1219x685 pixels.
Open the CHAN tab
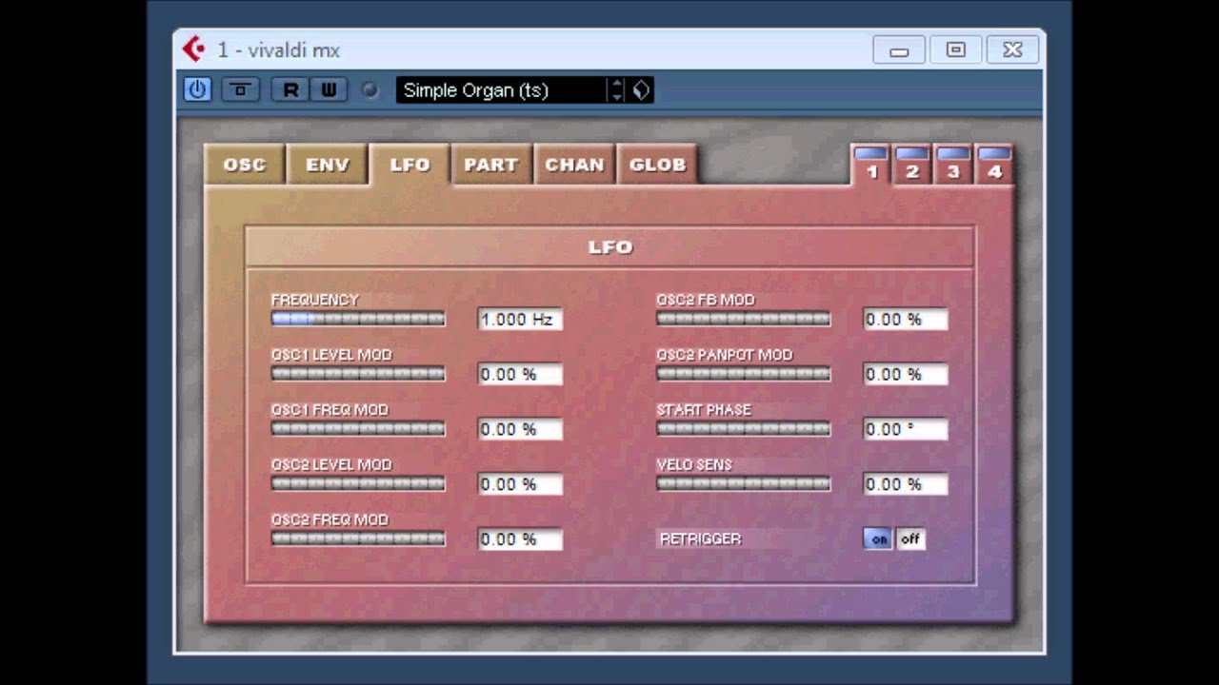[574, 165]
